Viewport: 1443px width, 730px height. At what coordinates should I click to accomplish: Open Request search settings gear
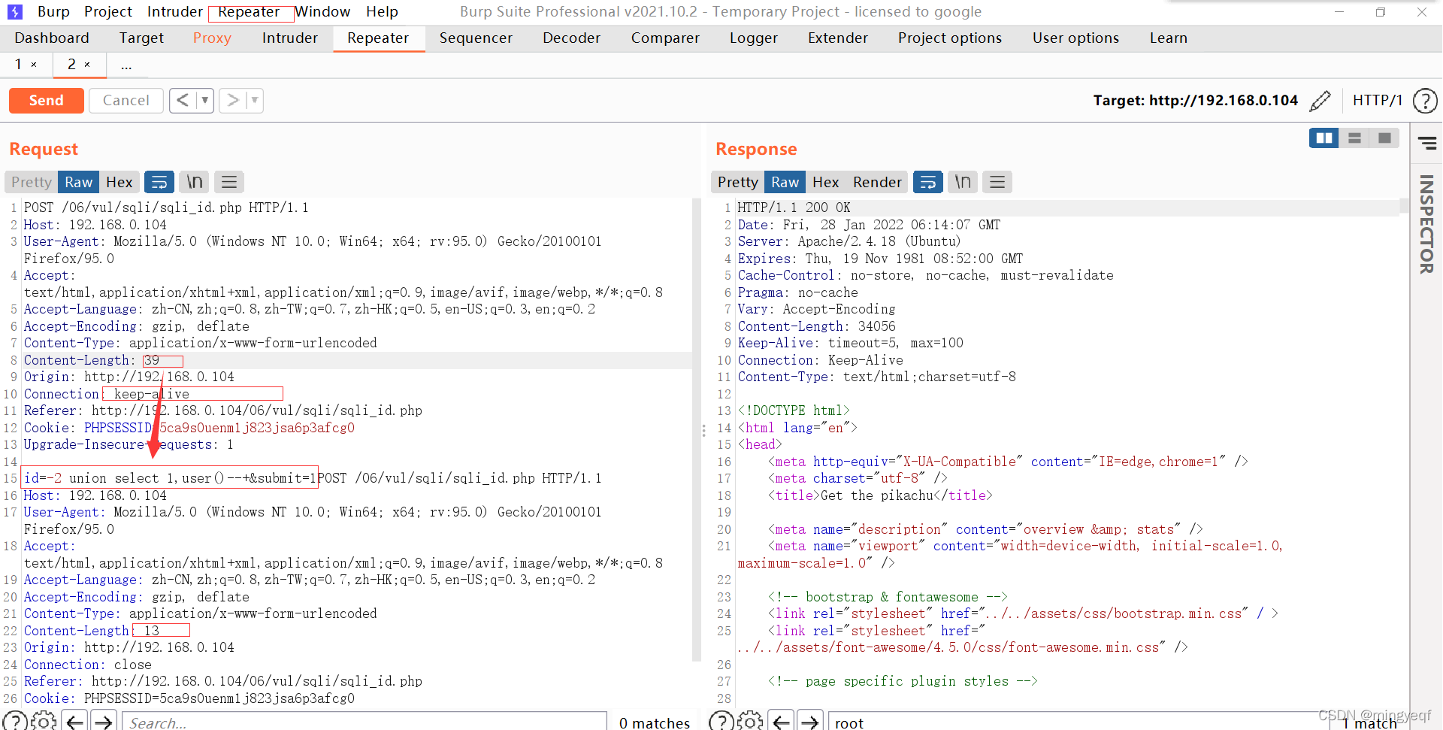44,722
